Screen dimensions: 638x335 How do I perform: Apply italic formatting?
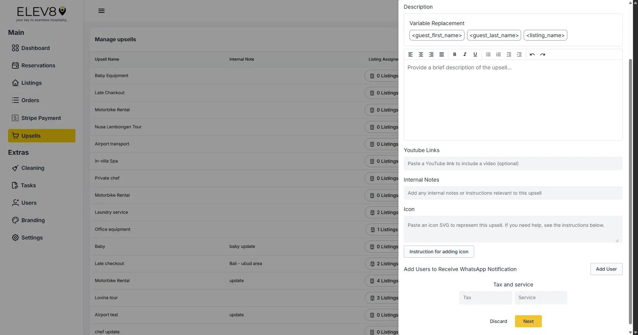(465, 54)
